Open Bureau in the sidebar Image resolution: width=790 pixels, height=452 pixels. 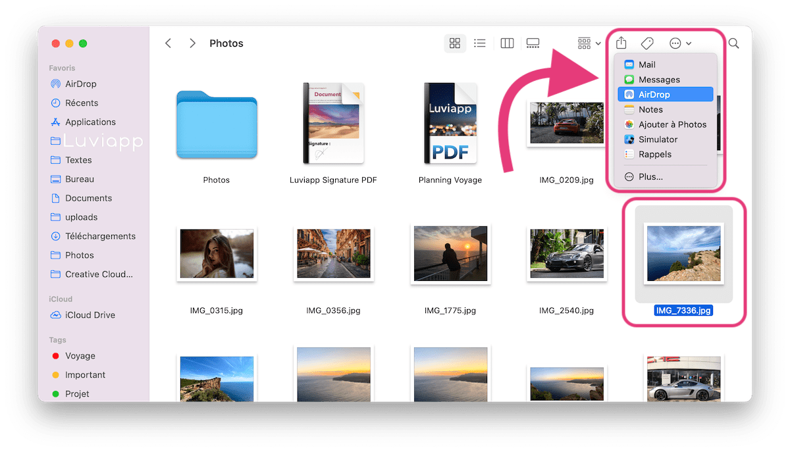[93, 180]
